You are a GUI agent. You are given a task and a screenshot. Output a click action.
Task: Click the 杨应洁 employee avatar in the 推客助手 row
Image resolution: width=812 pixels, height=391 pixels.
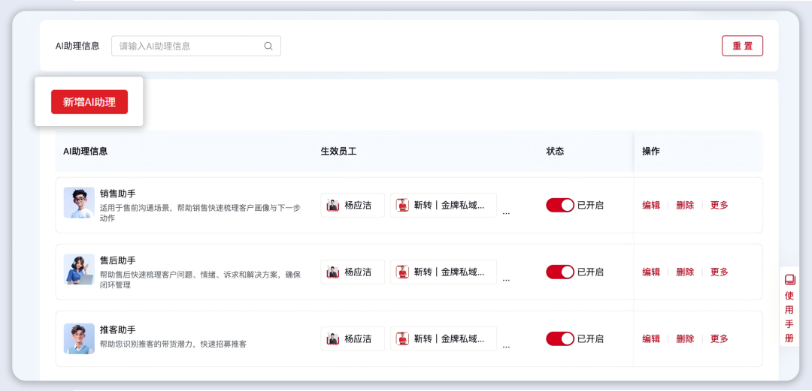[333, 338]
